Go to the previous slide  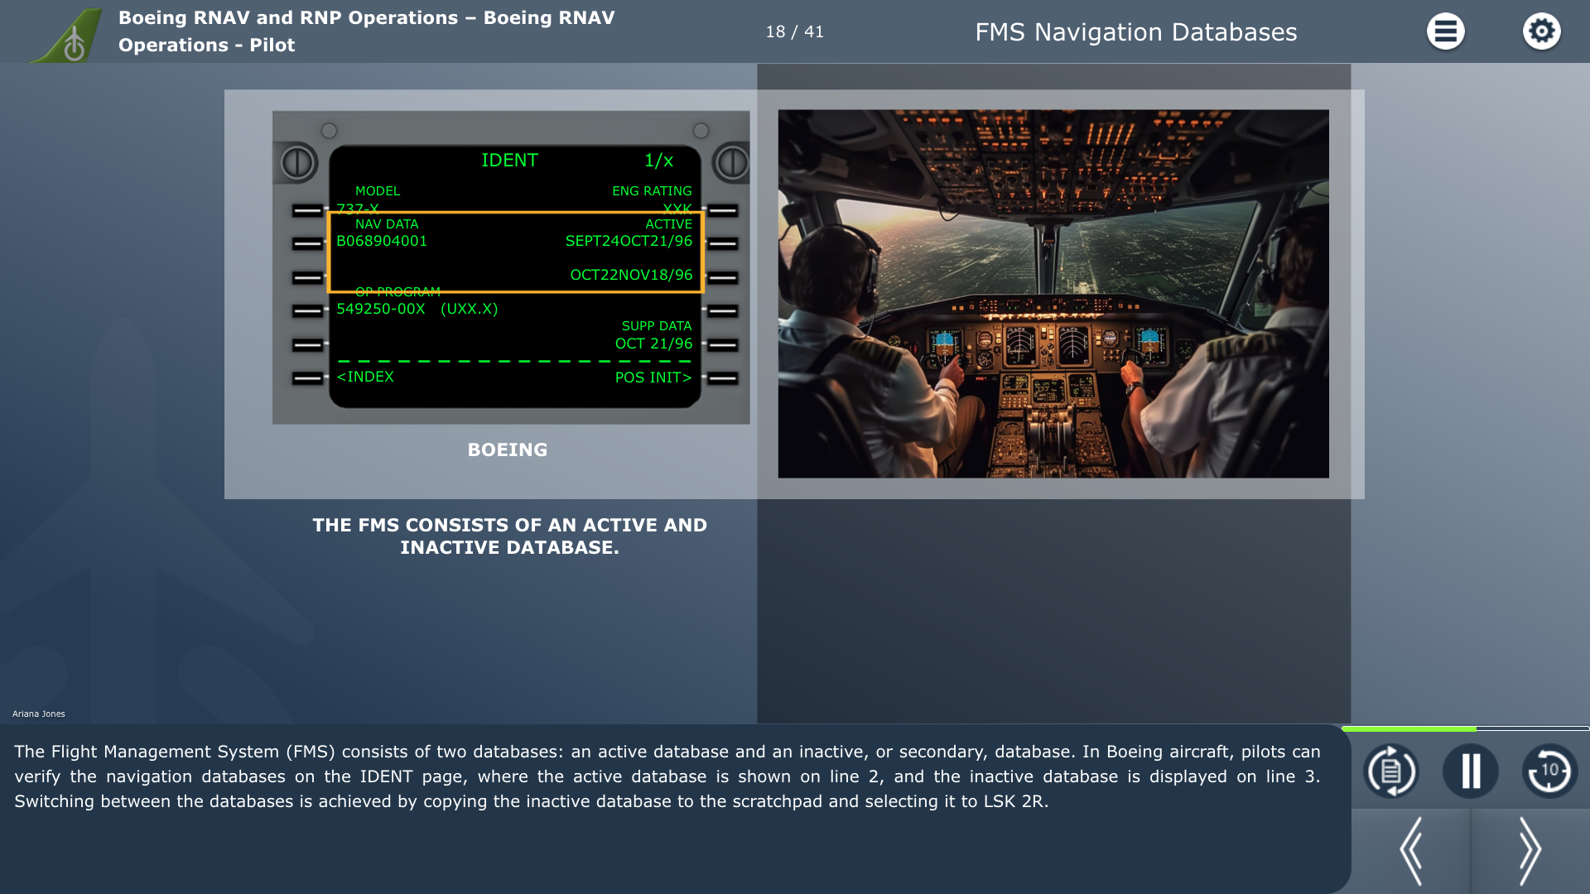coord(1411,851)
